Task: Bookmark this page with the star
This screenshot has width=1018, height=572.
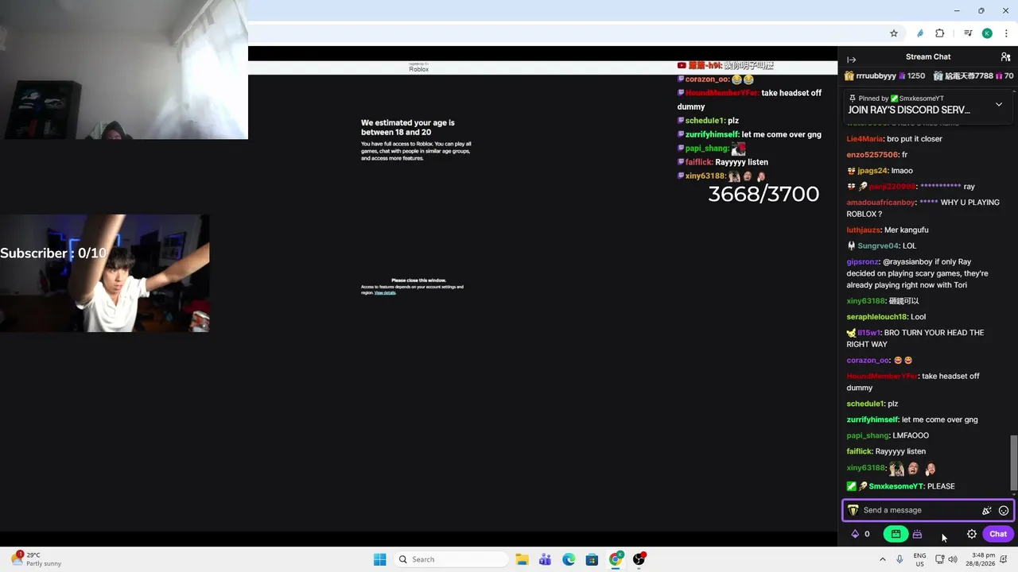Action: pos(894,33)
